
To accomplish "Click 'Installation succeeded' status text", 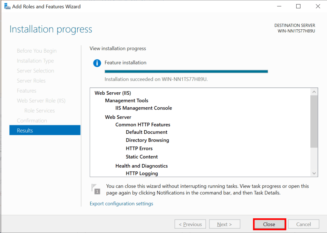I will click(156, 79).
